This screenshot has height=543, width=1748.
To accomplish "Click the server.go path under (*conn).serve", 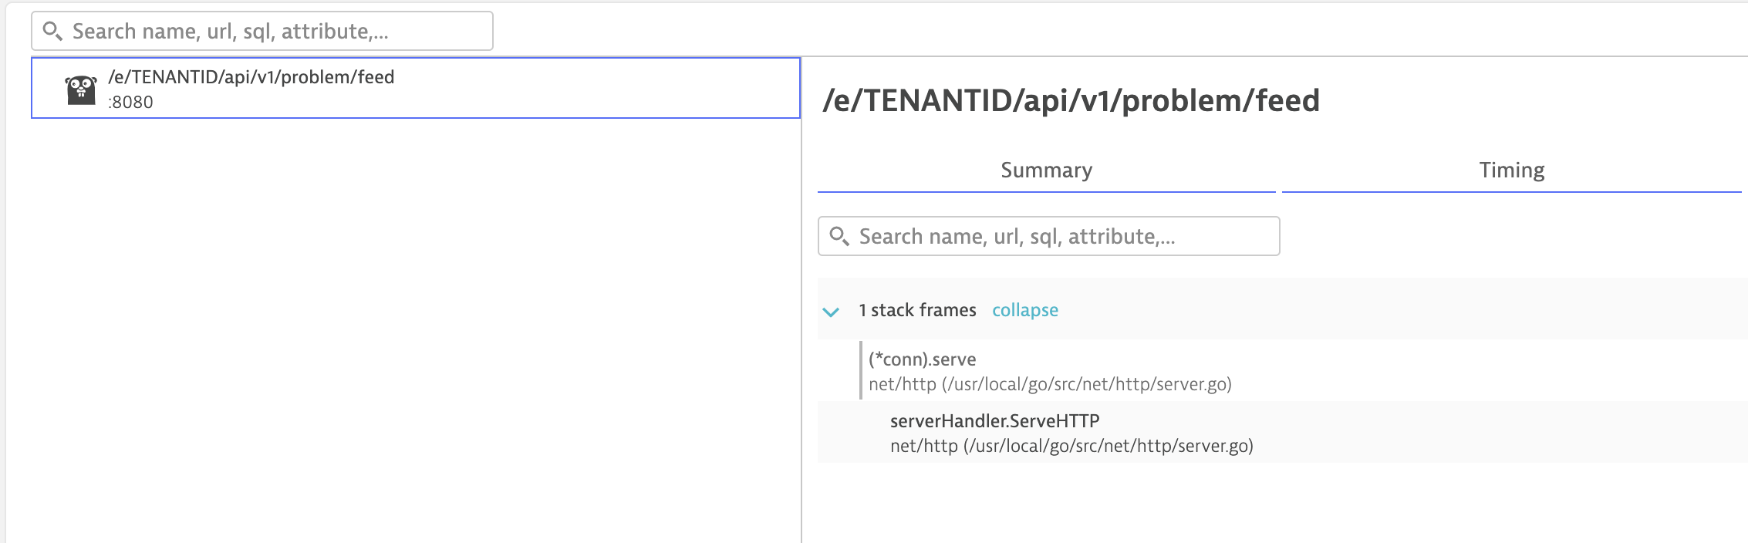I will tap(1050, 384).
